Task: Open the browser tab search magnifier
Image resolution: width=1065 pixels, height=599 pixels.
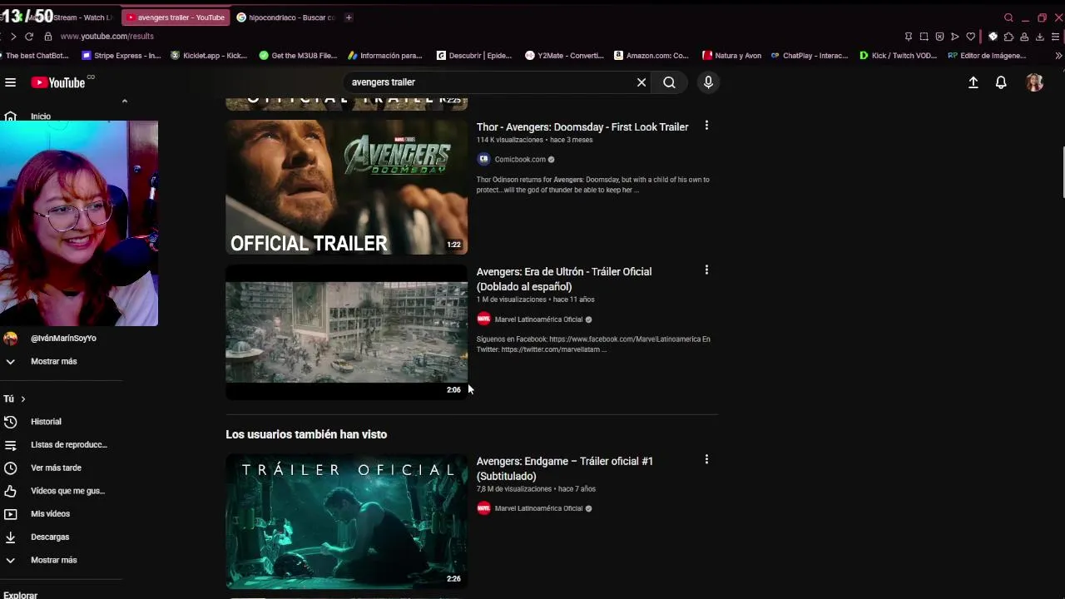Action: coord(1008,17)
